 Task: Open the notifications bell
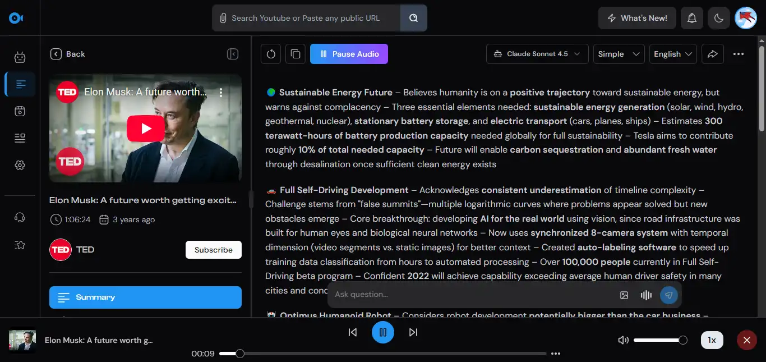coord(692,18)
